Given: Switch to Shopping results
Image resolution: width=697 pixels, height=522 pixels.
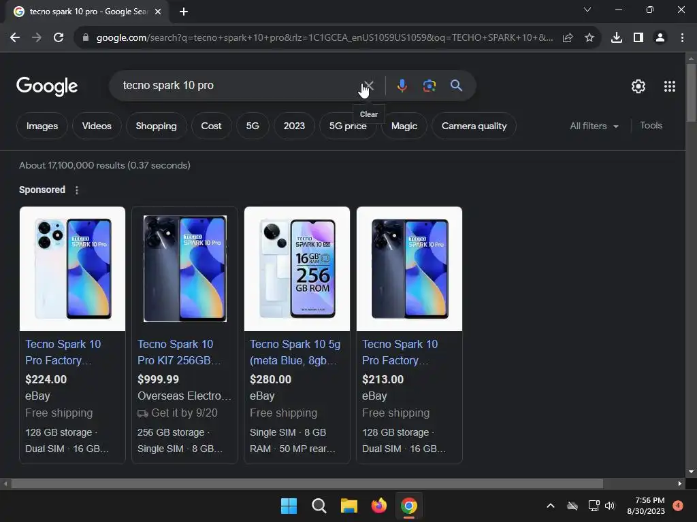Looking at the screenshot, I should point(156,126).
